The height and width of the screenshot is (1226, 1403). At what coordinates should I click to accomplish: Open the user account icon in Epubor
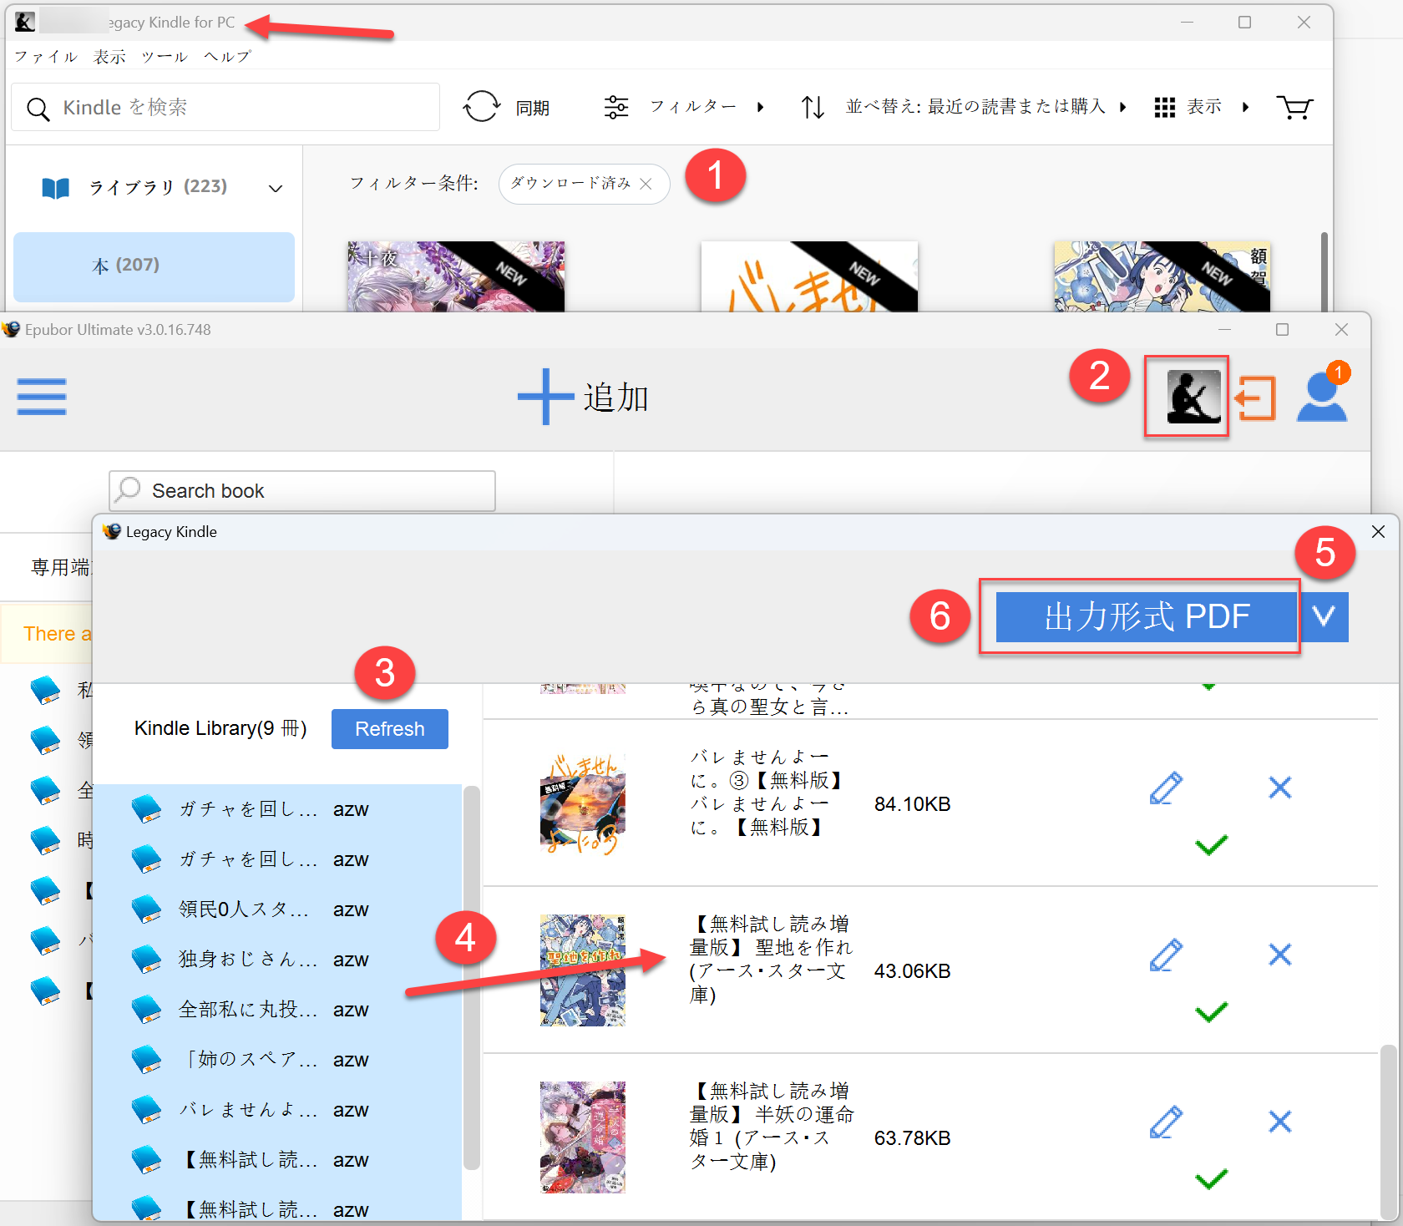[x=1322, y=396]
